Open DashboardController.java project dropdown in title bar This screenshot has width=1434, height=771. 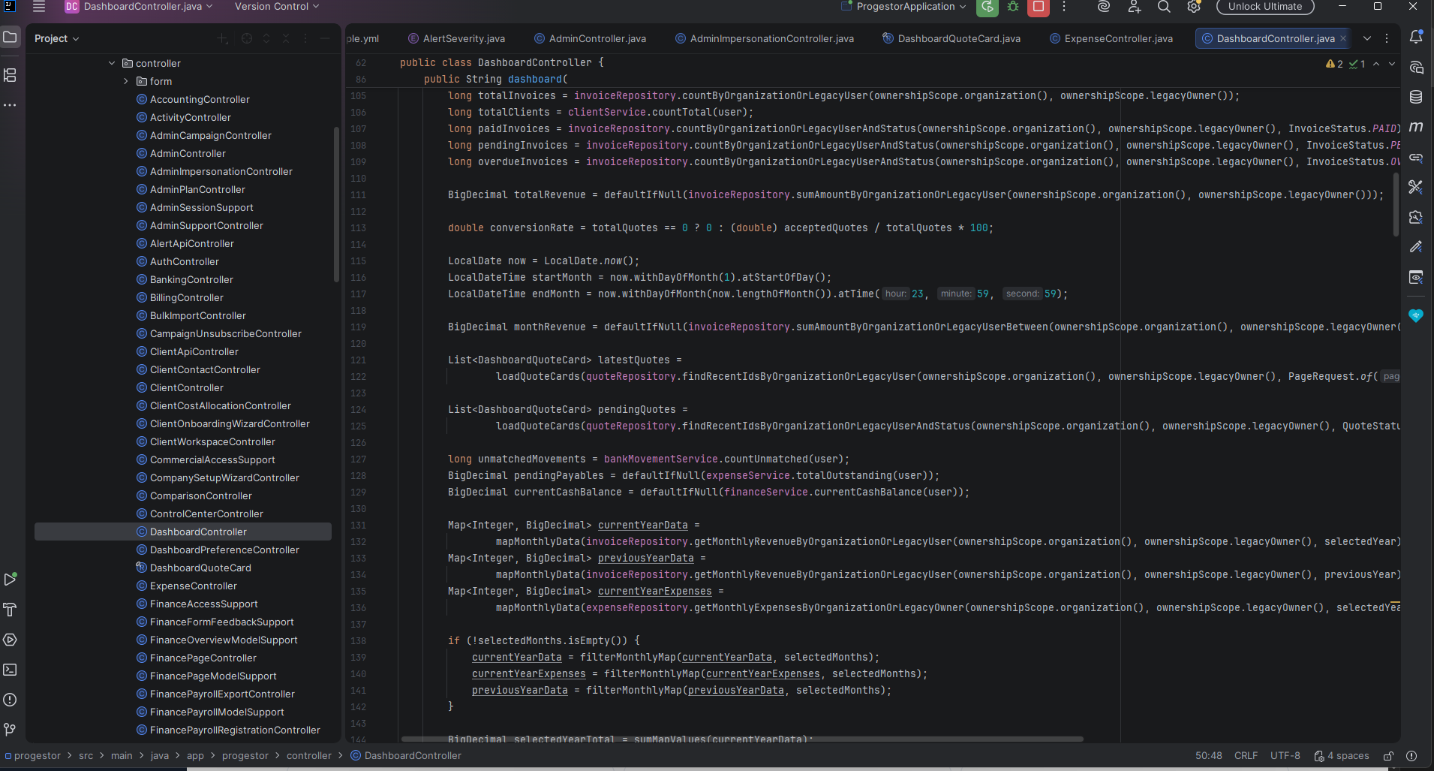(x=140, y=7)
